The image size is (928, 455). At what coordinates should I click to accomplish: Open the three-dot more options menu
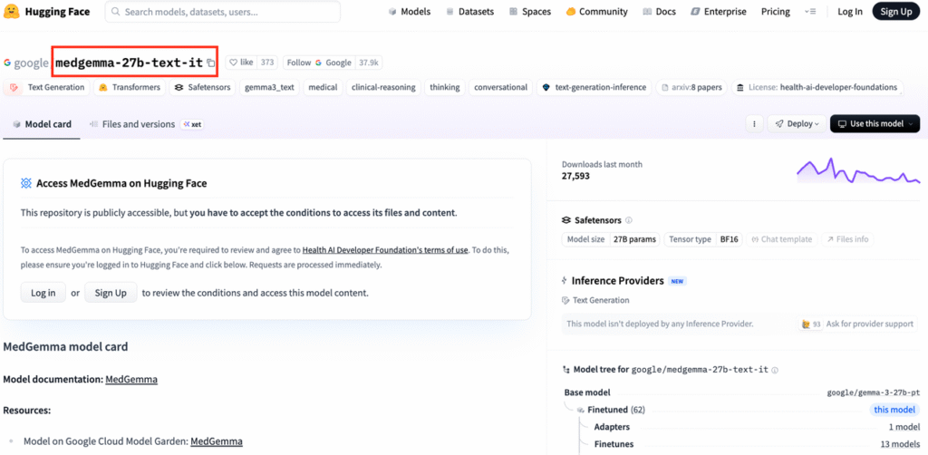(753, 124)
